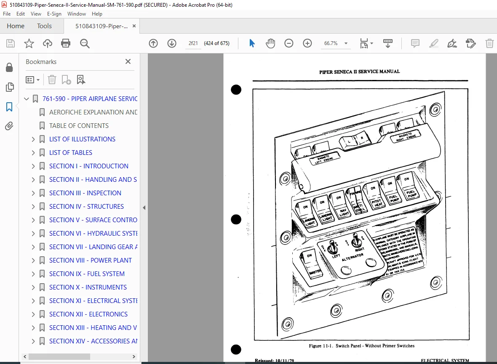Jump to Table of Contents bookmark

point(79,126)
